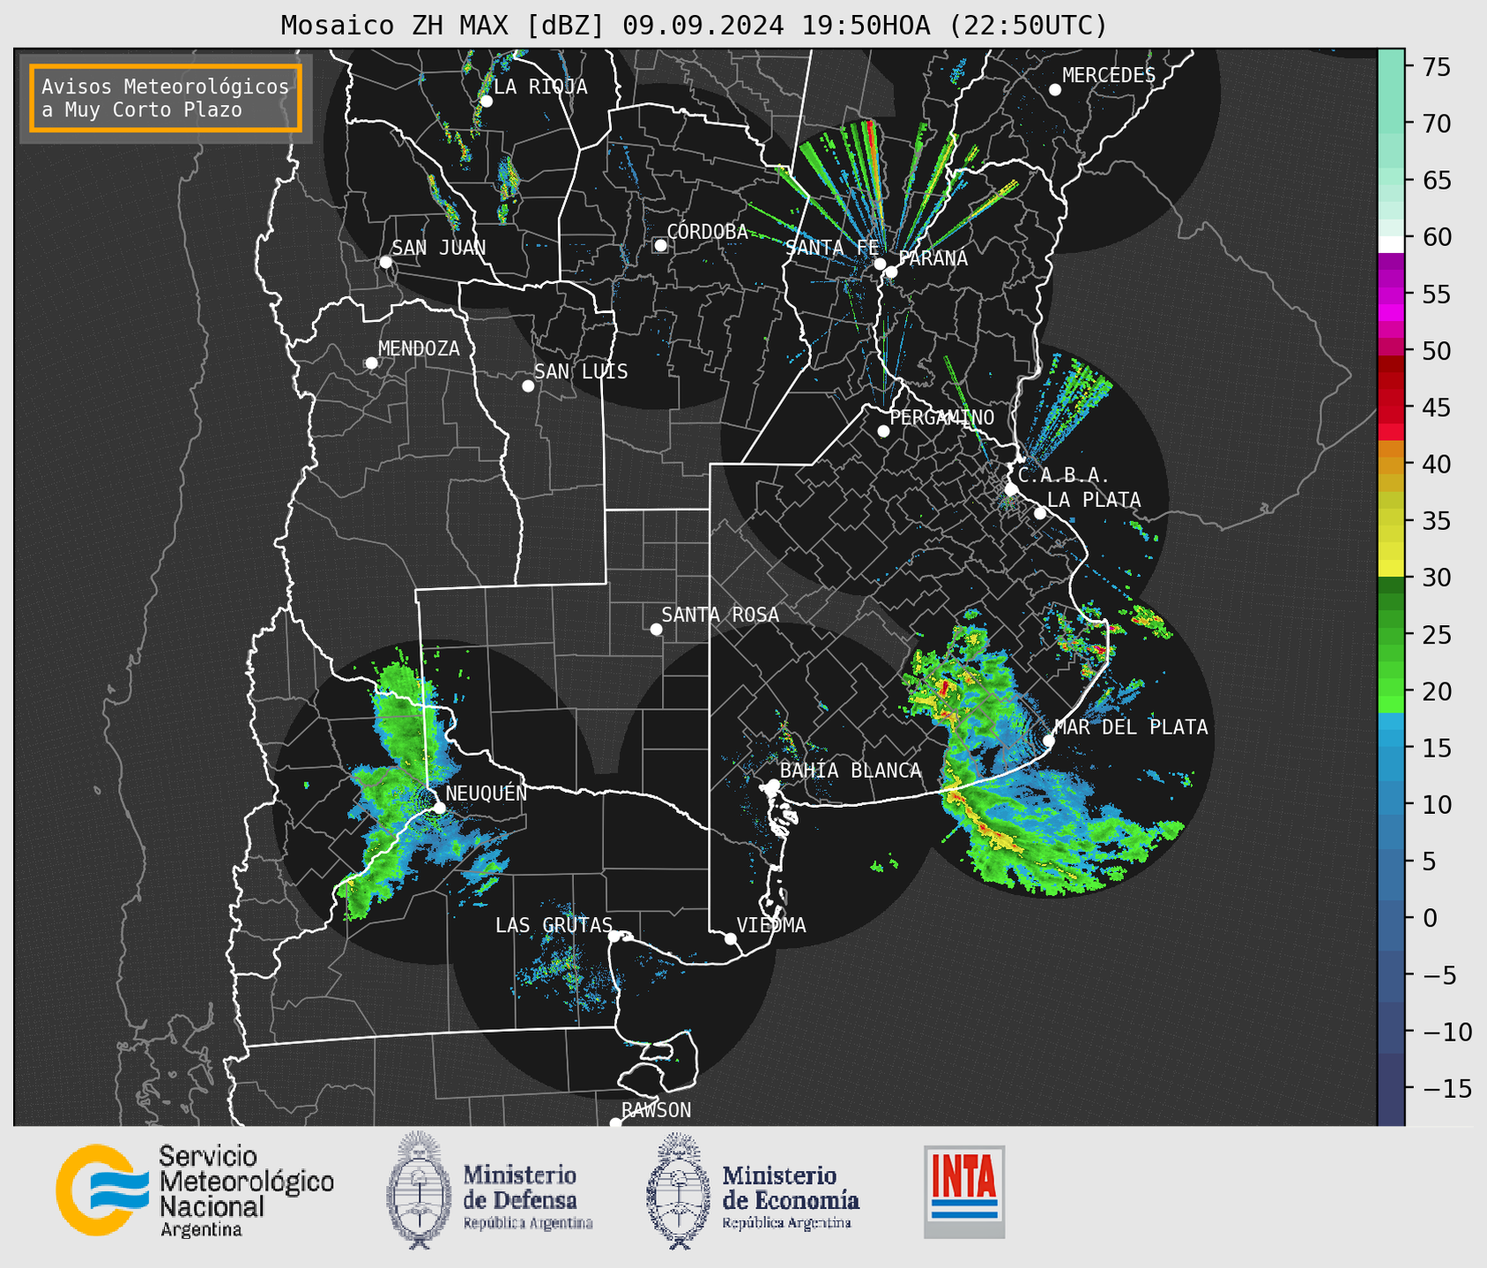This screenshot has height=1268, width=1487.
Task: Click the LA PLATA city marker dot
Action: (x=1040, y=513)
